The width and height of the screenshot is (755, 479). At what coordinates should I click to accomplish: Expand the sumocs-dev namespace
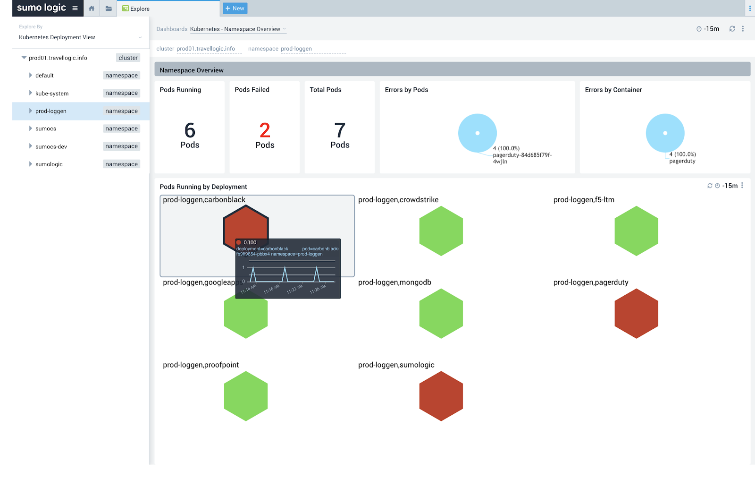[31, 146]
